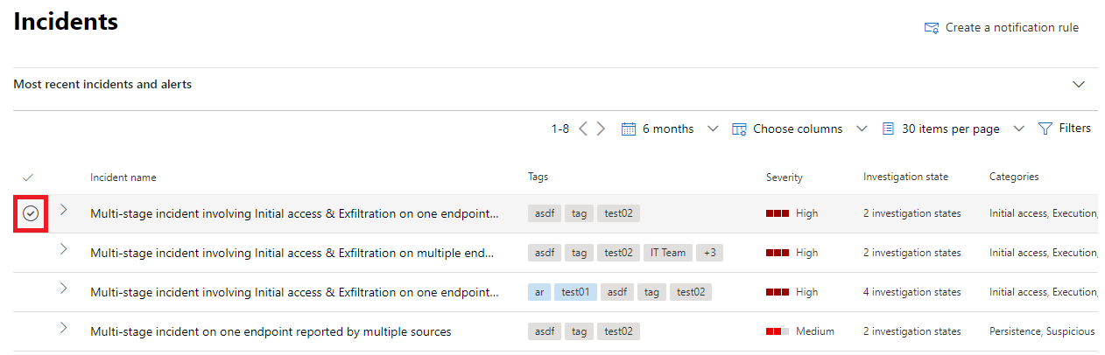1105x355 pixels.
Task: Click the calendar icon beside 6 months
Action: [x=628, y=129]
